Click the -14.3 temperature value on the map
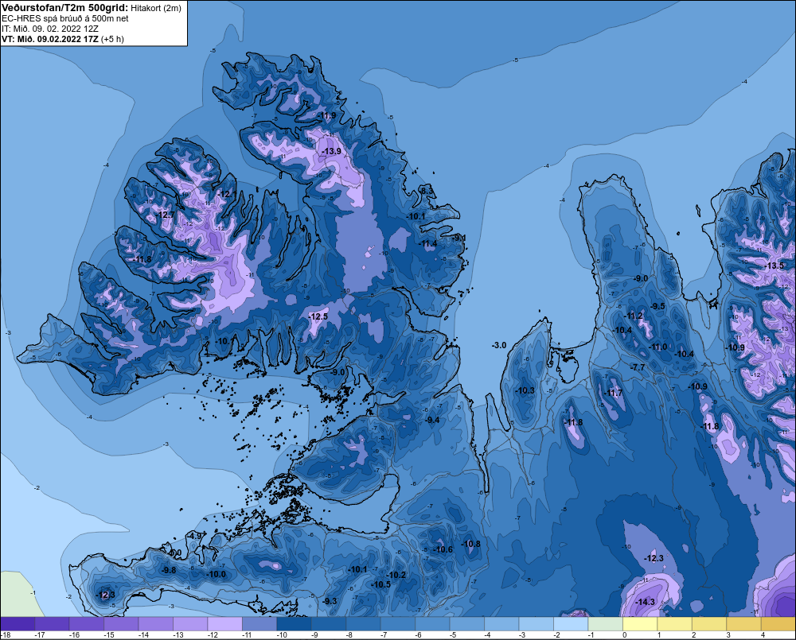The width and height of the screenshot is (796, 640). pyautogui.click(x=646, y=602)
